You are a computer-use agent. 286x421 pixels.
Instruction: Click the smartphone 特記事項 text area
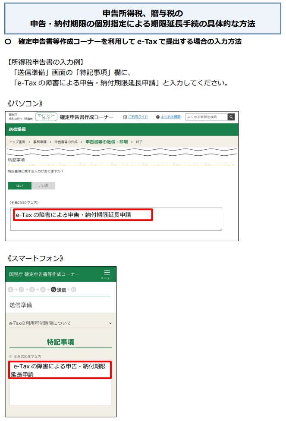click(60, 383)
